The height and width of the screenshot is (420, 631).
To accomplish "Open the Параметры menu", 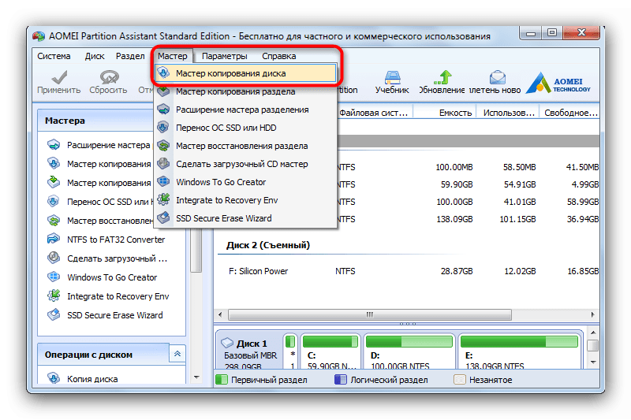I will 225,56.
